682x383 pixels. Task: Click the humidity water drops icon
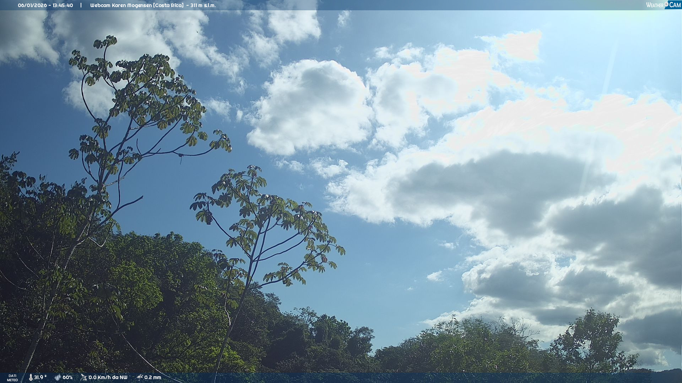click(58, 377)
